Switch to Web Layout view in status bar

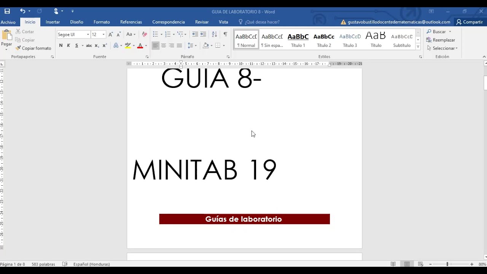click(x=420, y=264)
